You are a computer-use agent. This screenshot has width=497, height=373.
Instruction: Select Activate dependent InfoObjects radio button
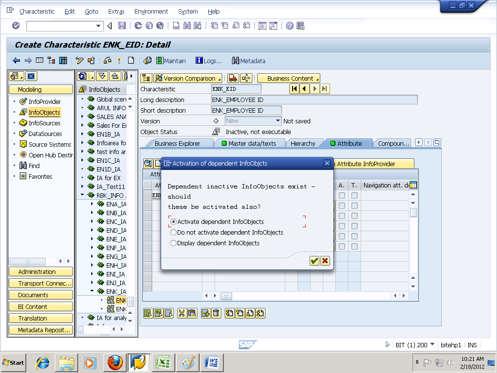pos(173,221)
